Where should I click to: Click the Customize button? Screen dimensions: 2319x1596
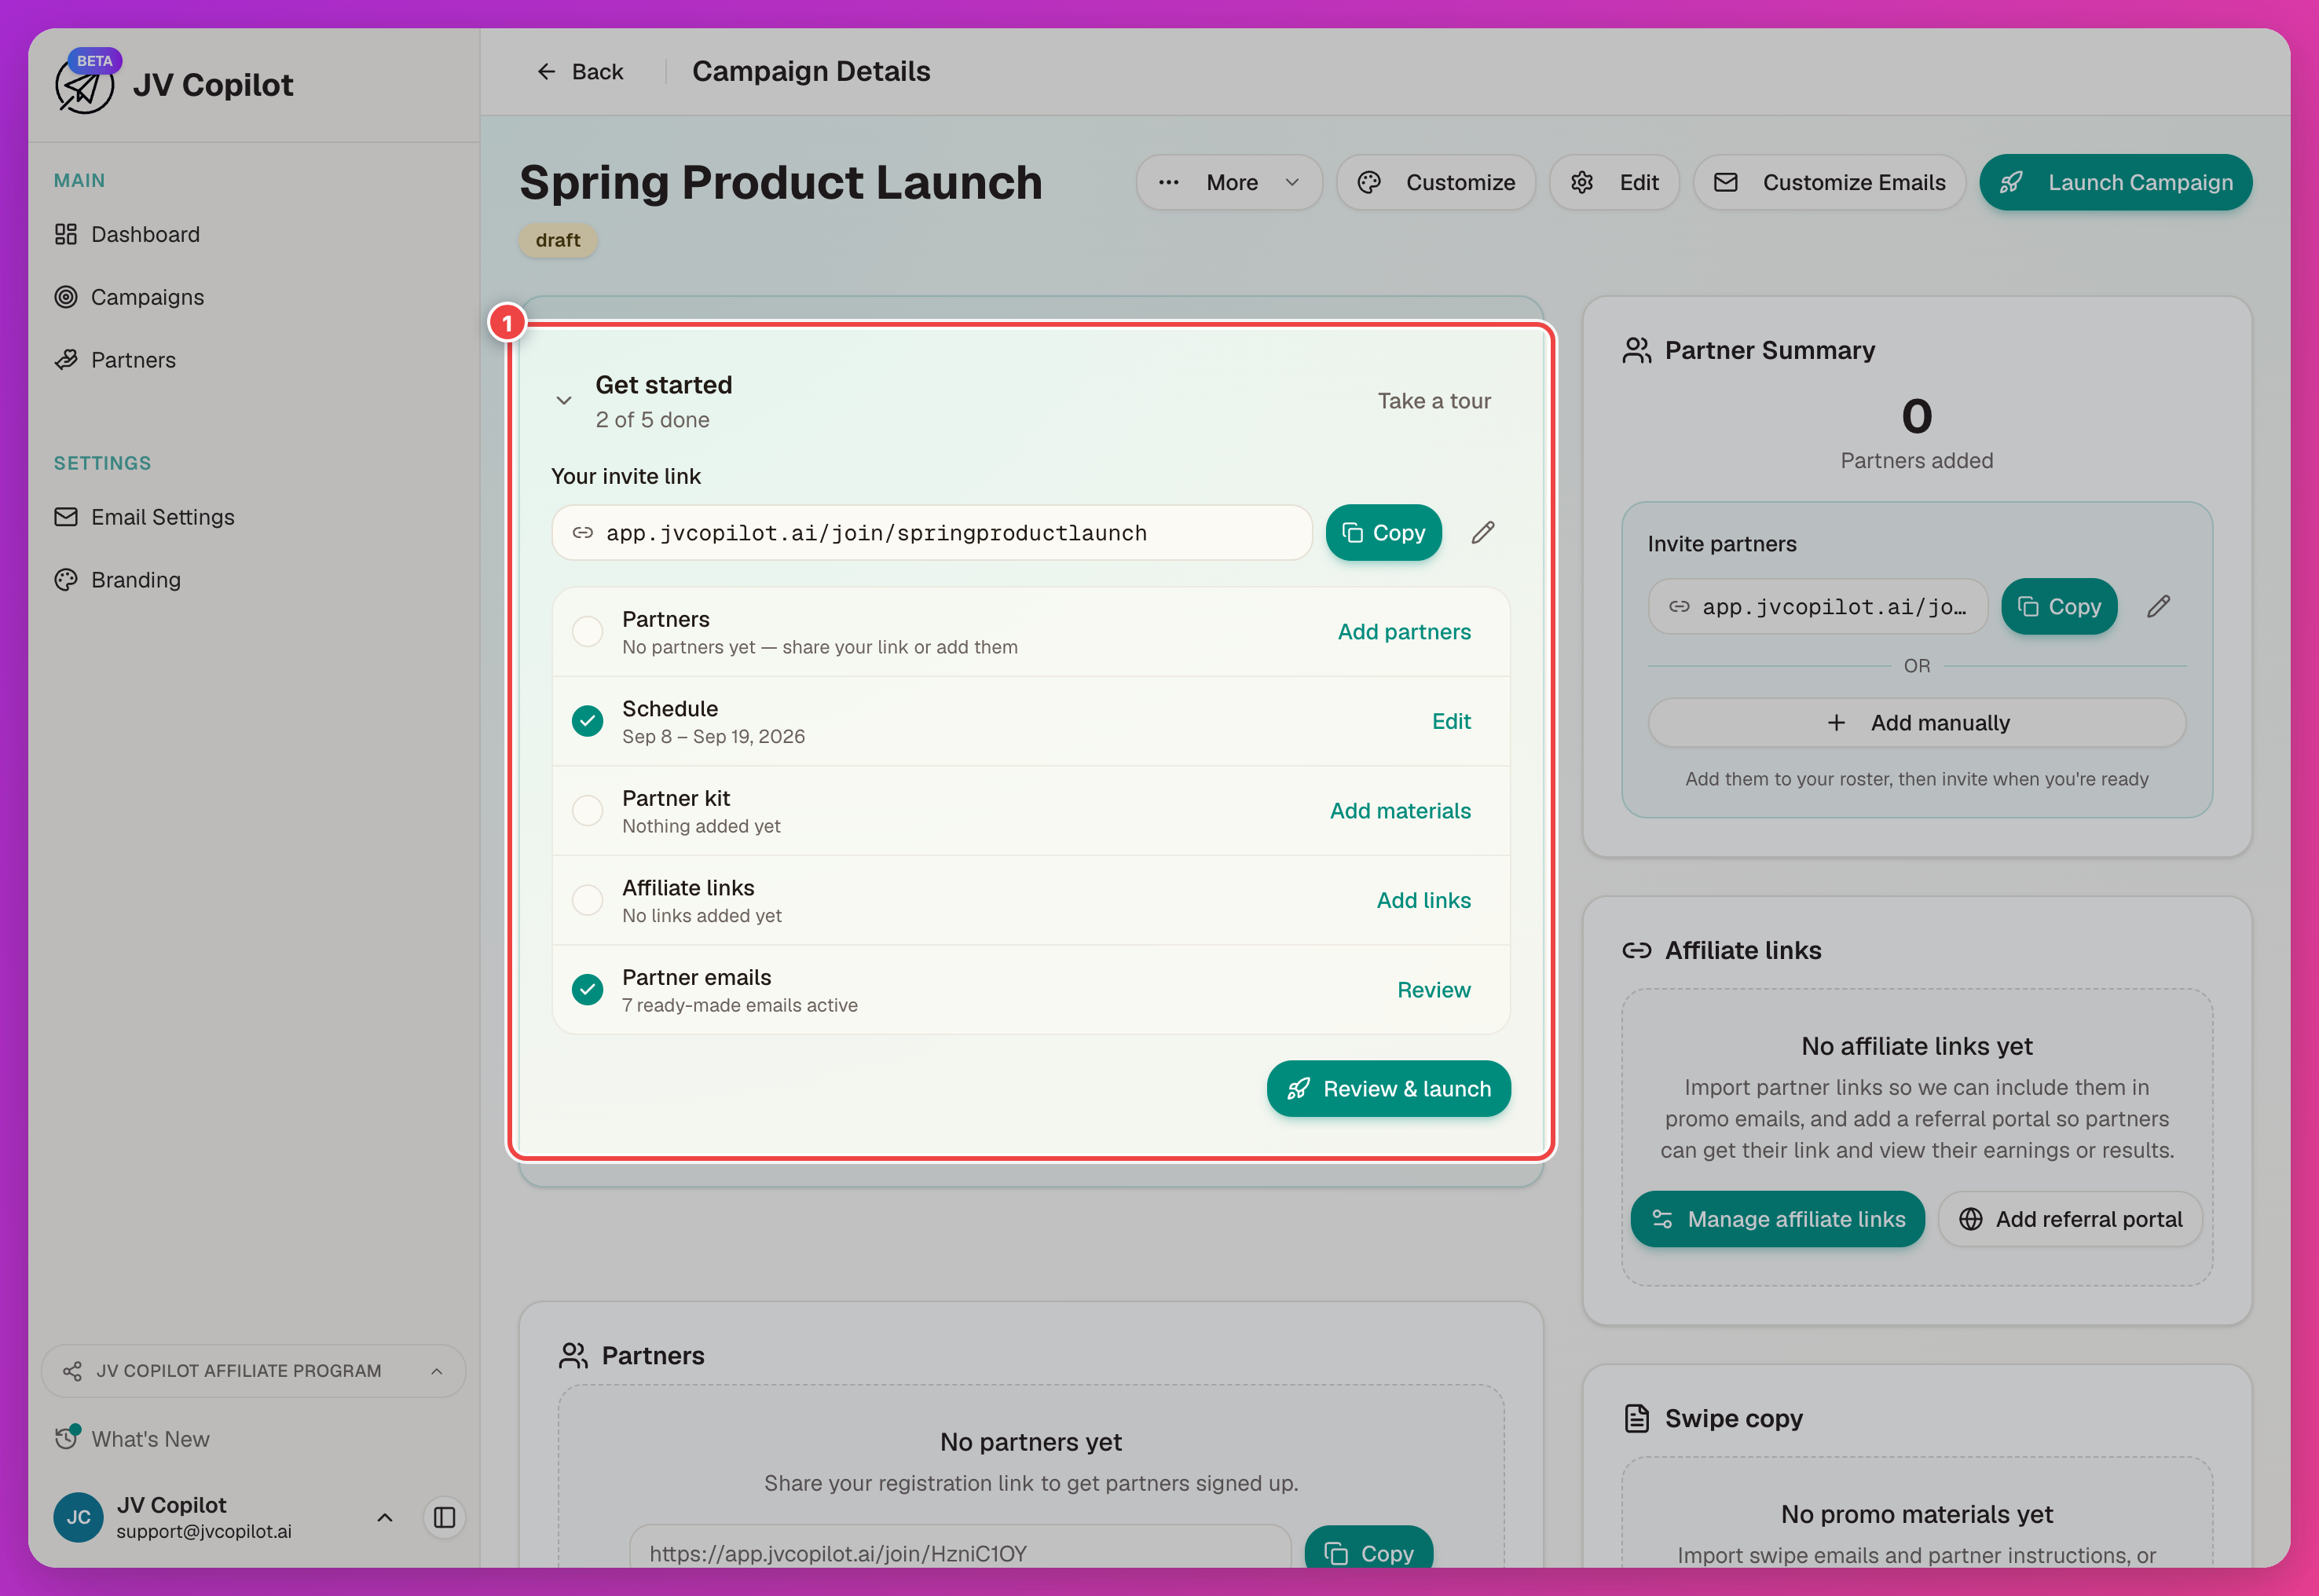1436,182
